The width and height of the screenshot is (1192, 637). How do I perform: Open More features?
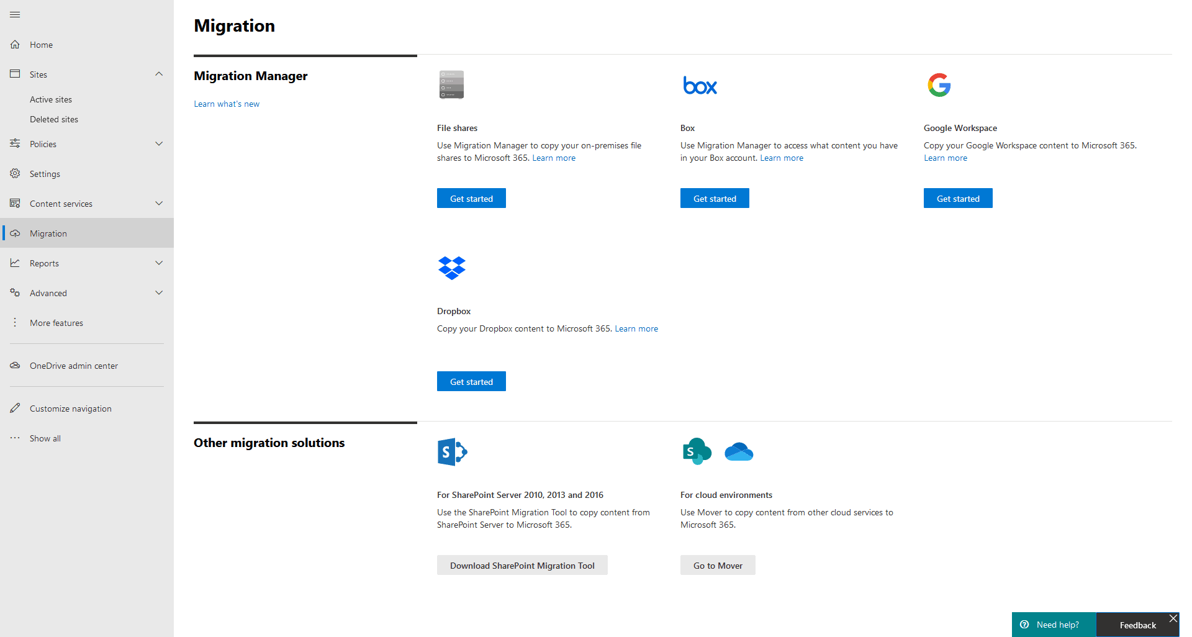coord(87,323)
